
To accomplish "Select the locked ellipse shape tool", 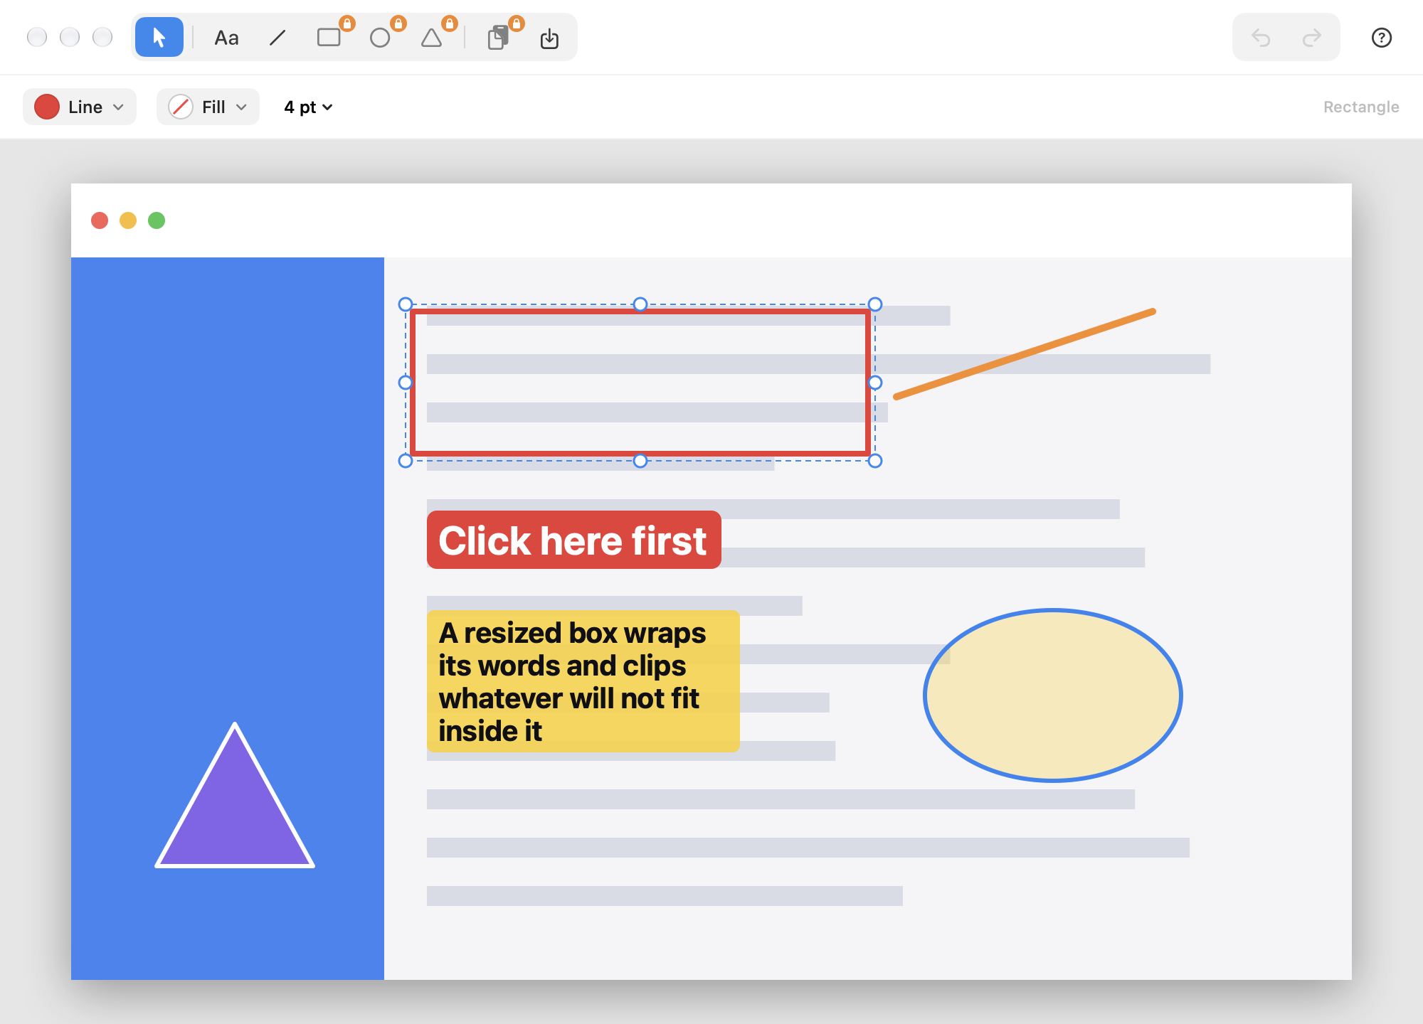I will [x=381, y=38].
